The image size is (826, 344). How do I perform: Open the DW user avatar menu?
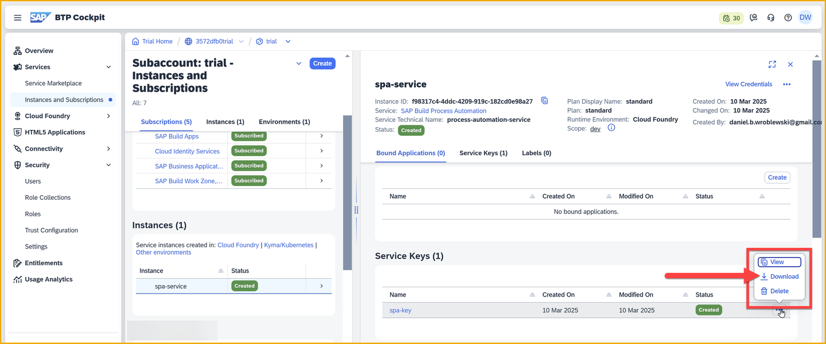(x=805, y=18)
